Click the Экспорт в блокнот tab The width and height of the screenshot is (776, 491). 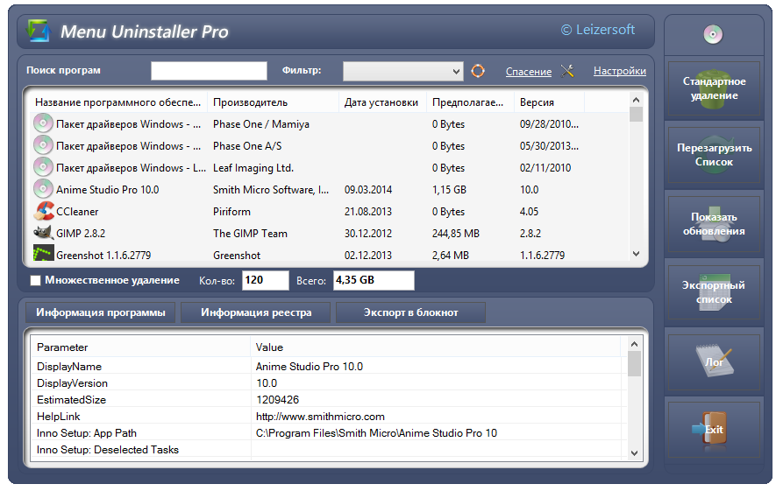(x=410, y=312)
